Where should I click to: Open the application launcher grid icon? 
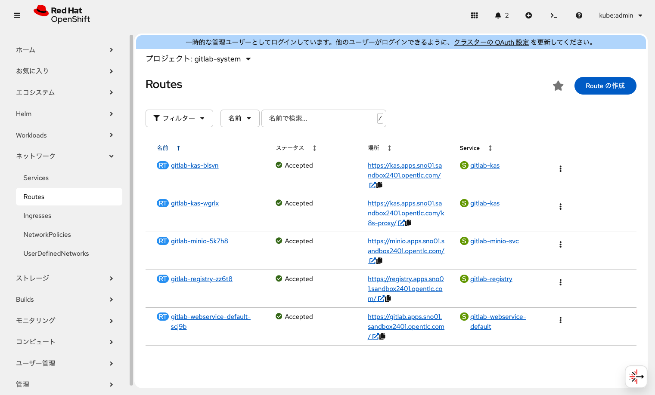474,15
